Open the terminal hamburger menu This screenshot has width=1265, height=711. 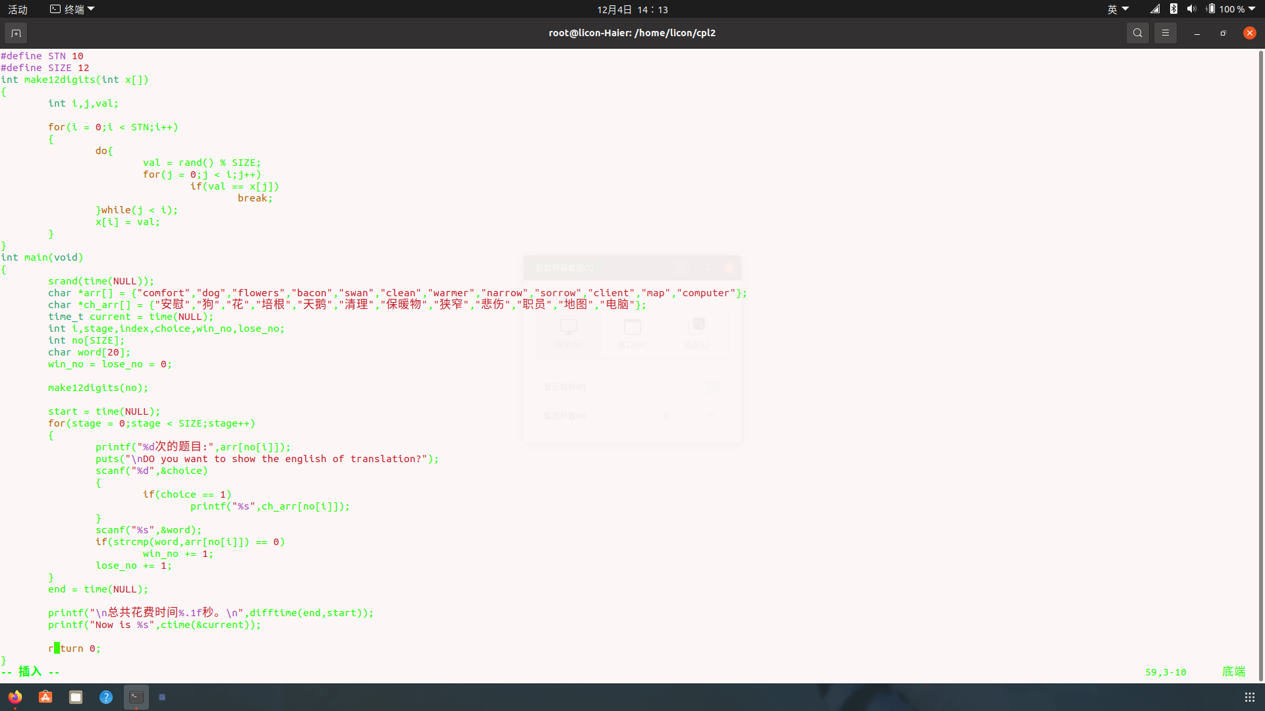pyautogui.click(x=1165, y=33)
